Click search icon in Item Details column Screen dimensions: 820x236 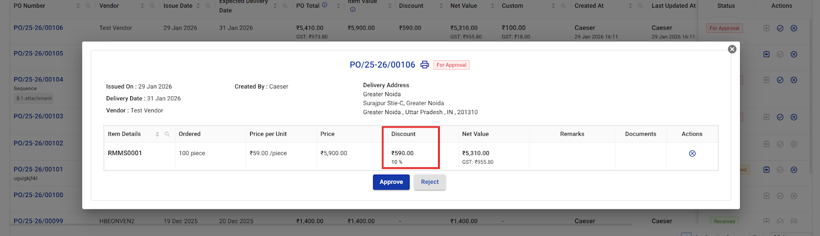[x=167, y=134]
